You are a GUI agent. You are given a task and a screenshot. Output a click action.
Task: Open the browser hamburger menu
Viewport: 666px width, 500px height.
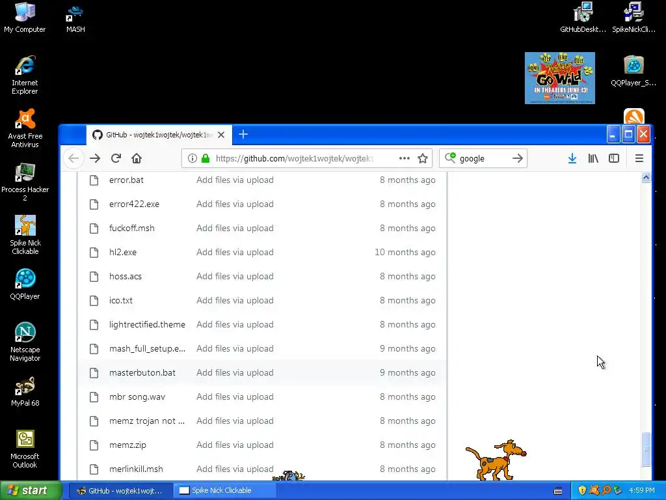pyautogui.click(x=639, y=159)
